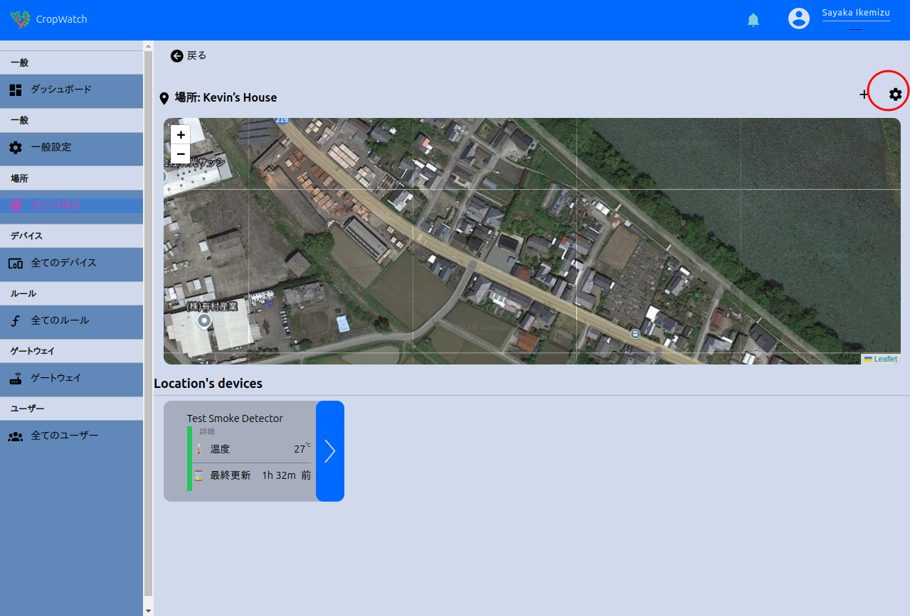Zoom in on the map
910x616 pixels.
pos(181,134)
